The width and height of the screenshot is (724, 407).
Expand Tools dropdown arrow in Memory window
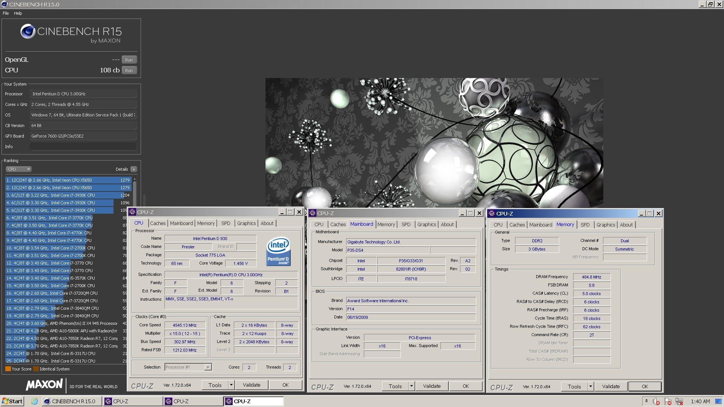coord(591,387)
